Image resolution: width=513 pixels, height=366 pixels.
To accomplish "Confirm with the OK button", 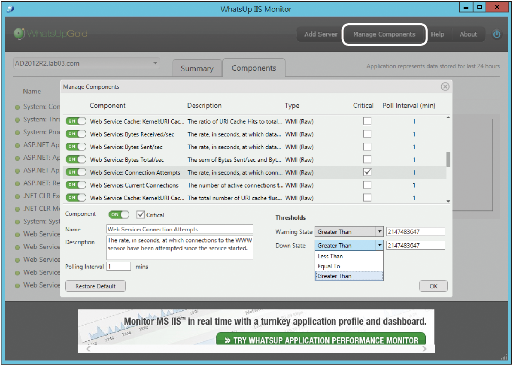I will pos(434,286).
